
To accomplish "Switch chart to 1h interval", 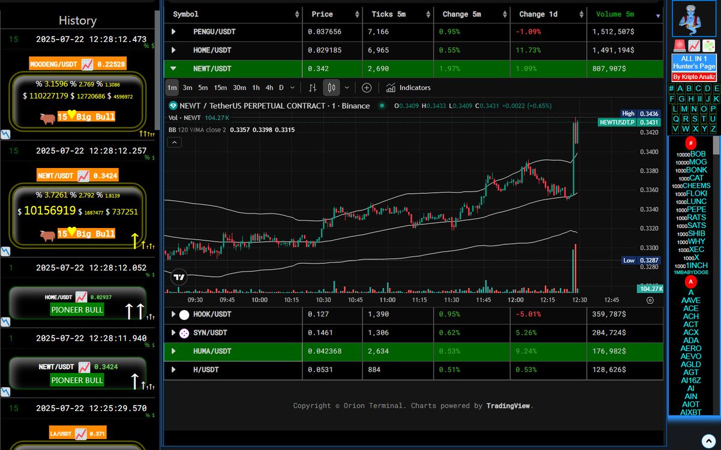I will [x=255, y=88].
